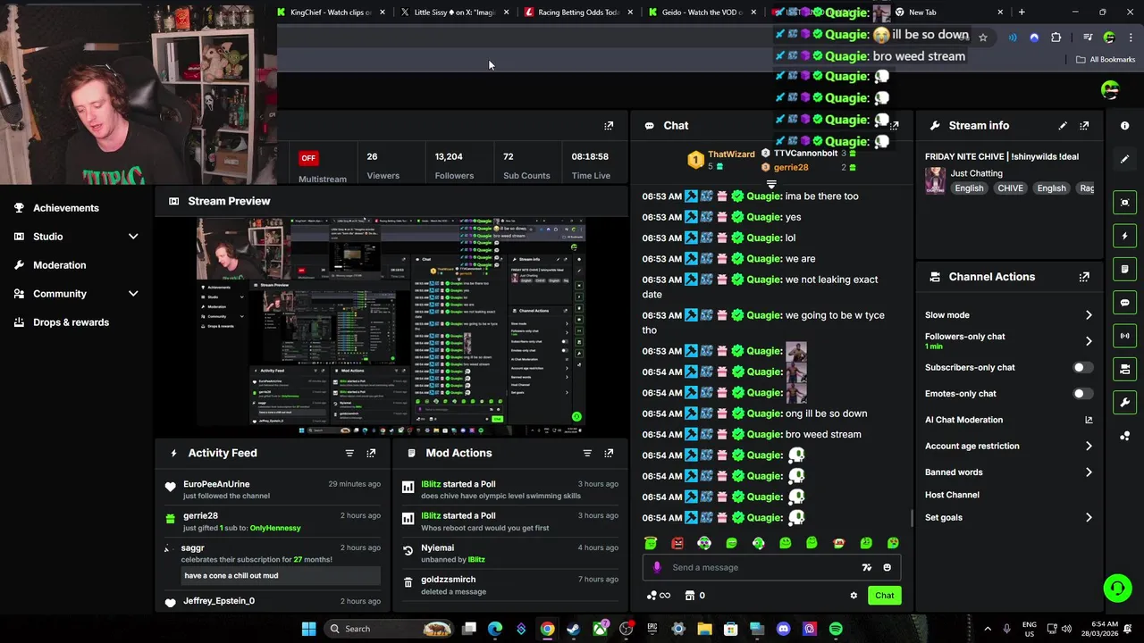Pop out the Mod Actions panel
Viewport: 1144px width, 643px height.
(x=609, y=453)
